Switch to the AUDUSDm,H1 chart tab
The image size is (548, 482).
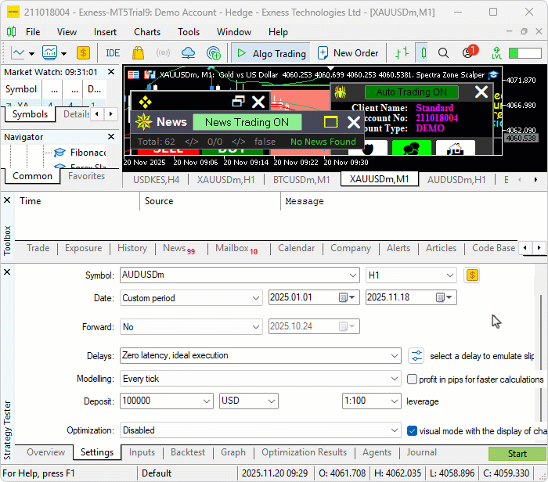[x=456, y=180]
